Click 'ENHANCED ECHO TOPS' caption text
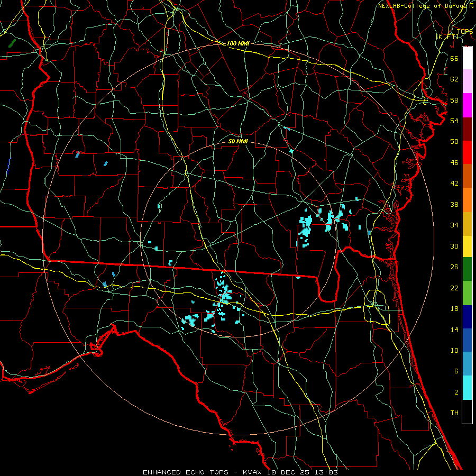The height and width of the screenshot is (476, 476). (186, 472)
